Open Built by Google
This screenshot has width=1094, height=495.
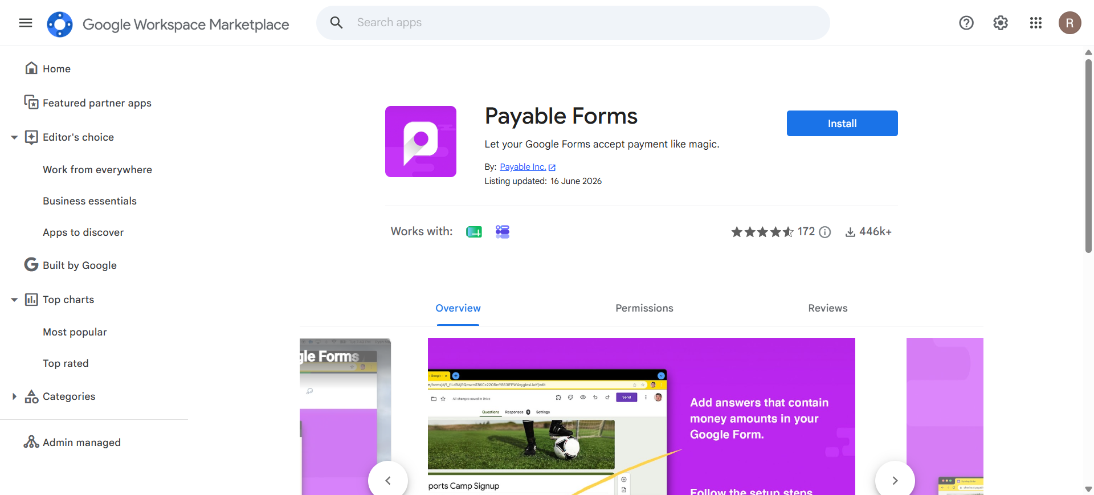click(80, 265)
